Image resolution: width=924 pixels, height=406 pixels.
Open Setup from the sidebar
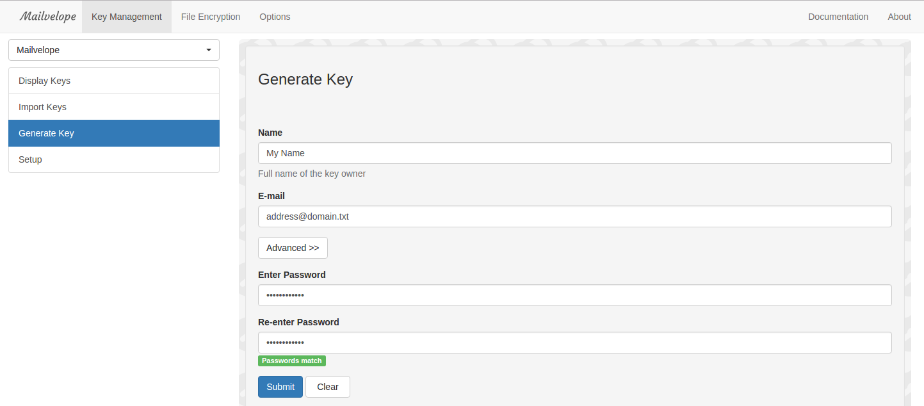(x=114, y=159)
